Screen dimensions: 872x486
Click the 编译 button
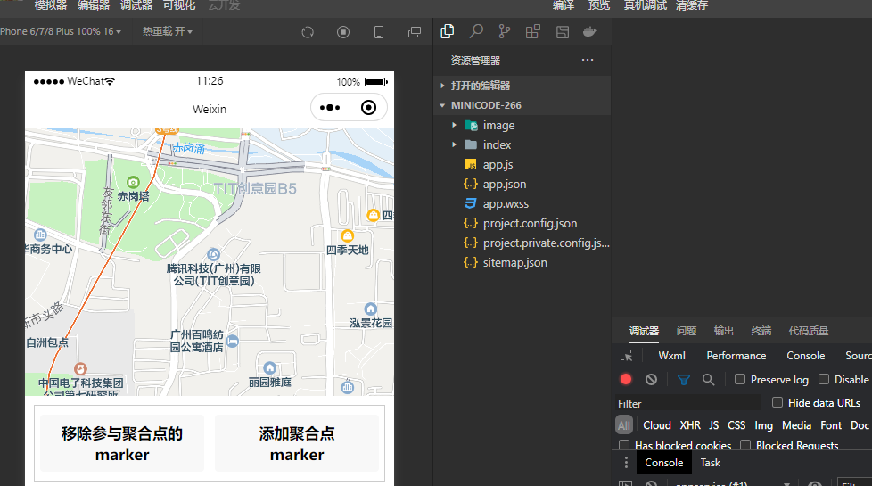pyautogui.click(x=564, y=5)
